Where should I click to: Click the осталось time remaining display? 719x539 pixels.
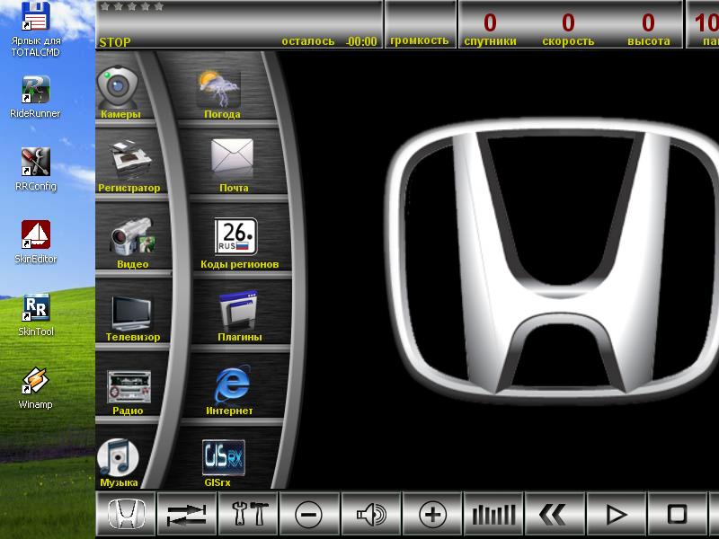(329, 41)
